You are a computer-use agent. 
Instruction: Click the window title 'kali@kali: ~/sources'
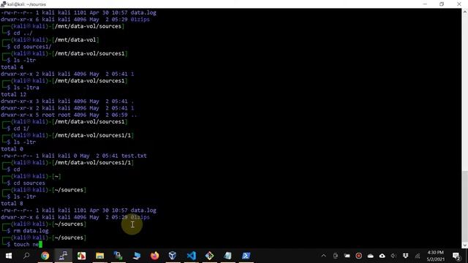(26, 4)
